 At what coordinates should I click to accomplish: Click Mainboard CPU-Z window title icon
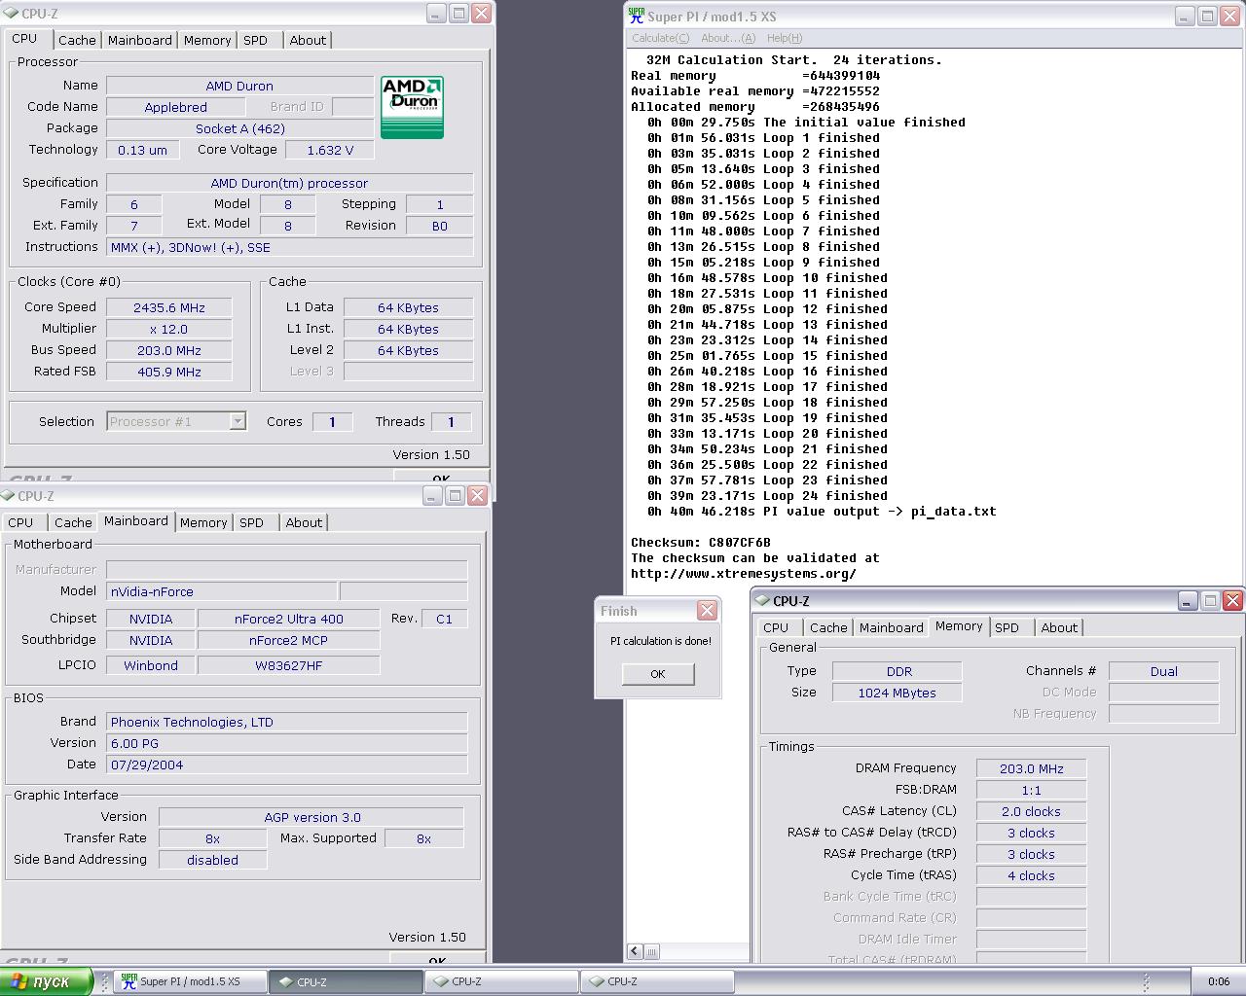click(x=8, y=496)
